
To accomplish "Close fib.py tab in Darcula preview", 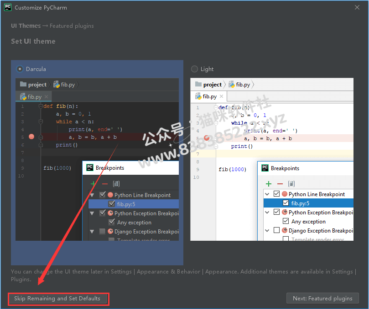I will [47, 96].
